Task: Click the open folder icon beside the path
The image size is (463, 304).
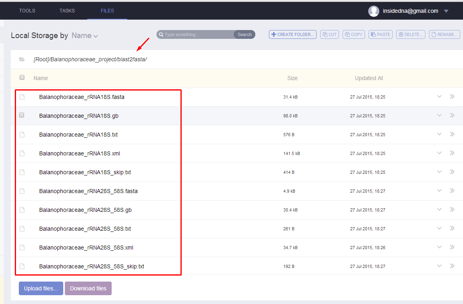Action: click(22, 59)
